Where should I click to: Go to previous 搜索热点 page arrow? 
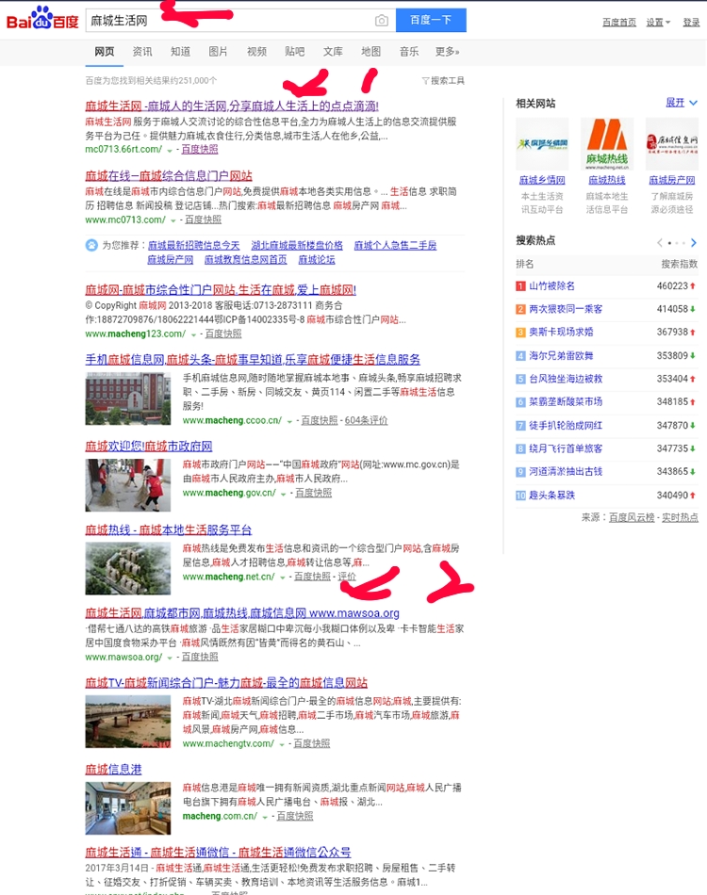tap(660, 243)
